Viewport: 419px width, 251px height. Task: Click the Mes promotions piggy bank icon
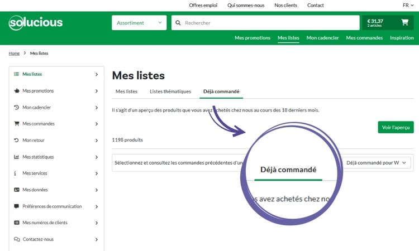point(17,91)
